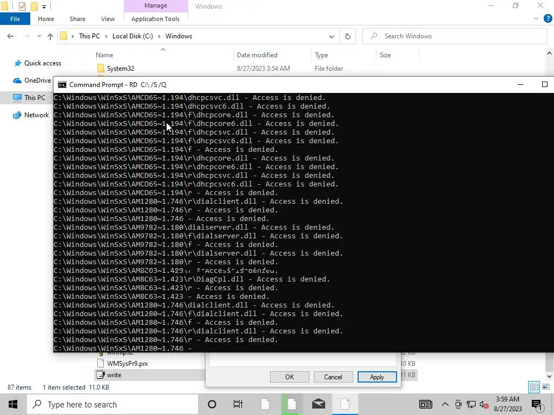Image resolution: width=554 pixels, height=415 pixels.
Task: Click the Search Windows input field
Action: coord(454,36)
